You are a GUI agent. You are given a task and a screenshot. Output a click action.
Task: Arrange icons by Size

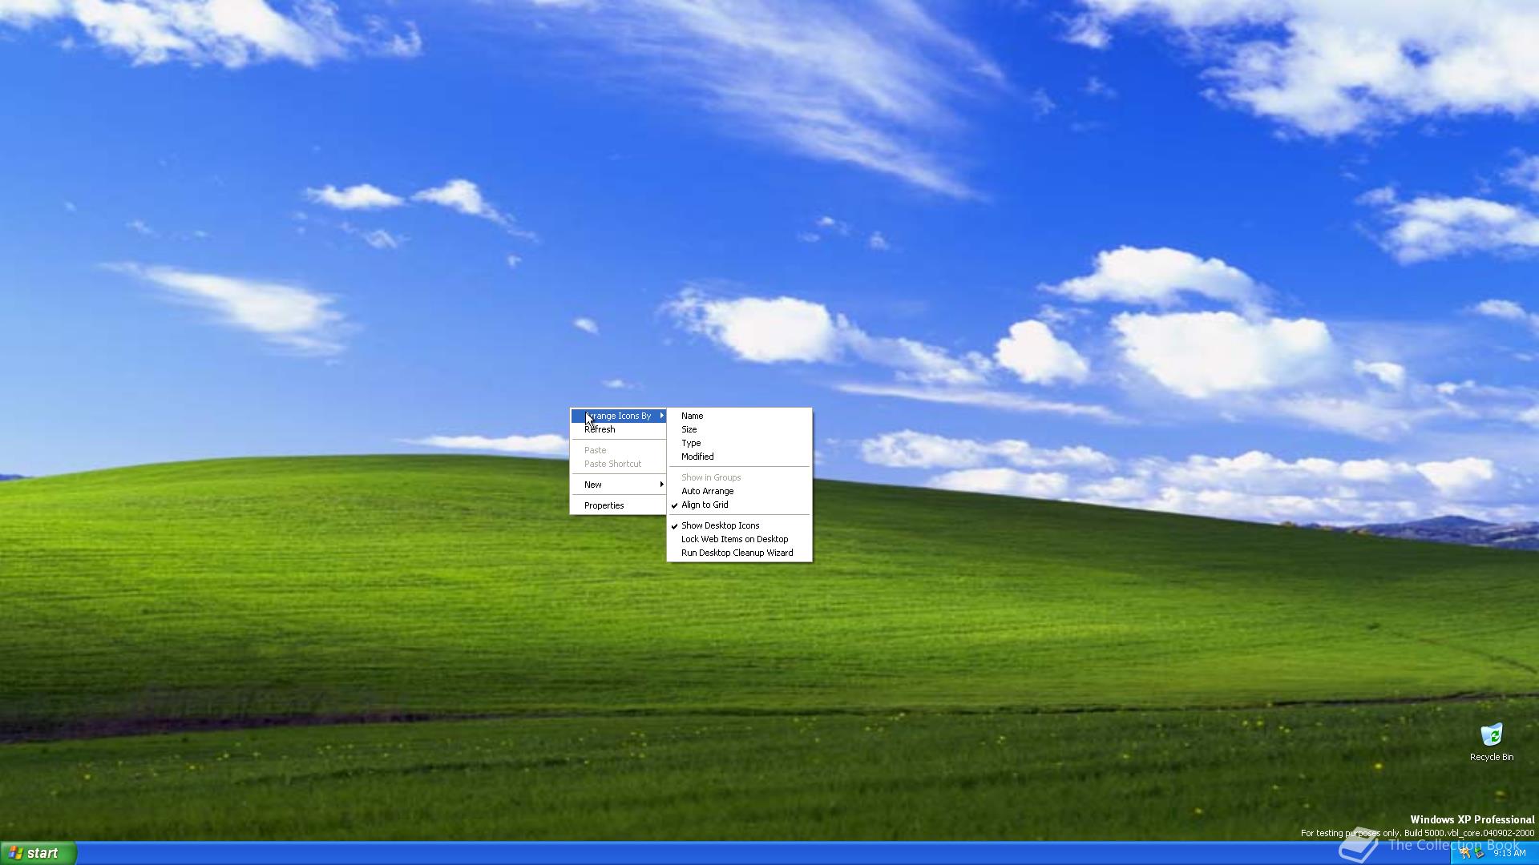pos(689,429)
